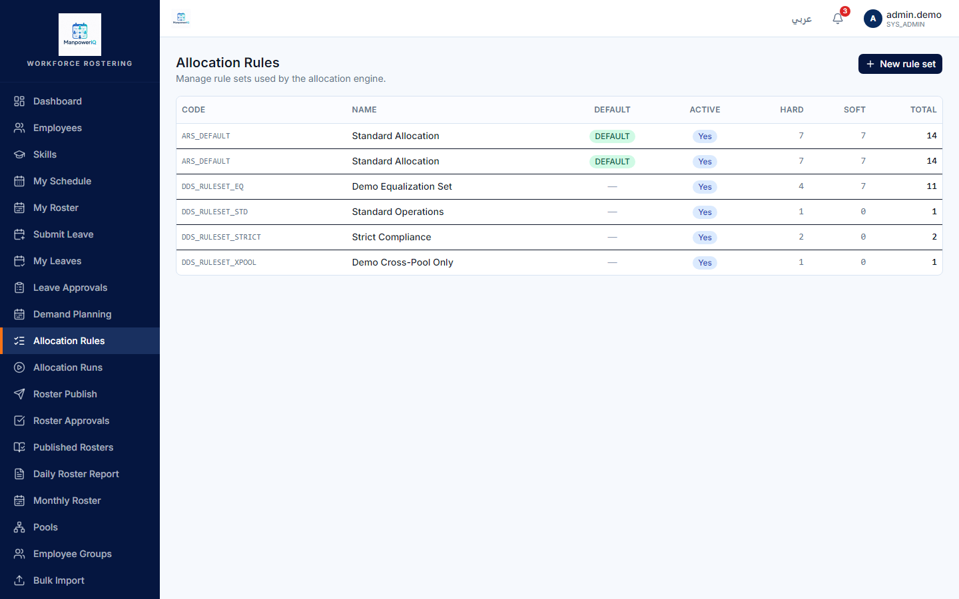Go to Monthly Roster
The height and width of the screenshot is (599, 959).
[80, 500]
